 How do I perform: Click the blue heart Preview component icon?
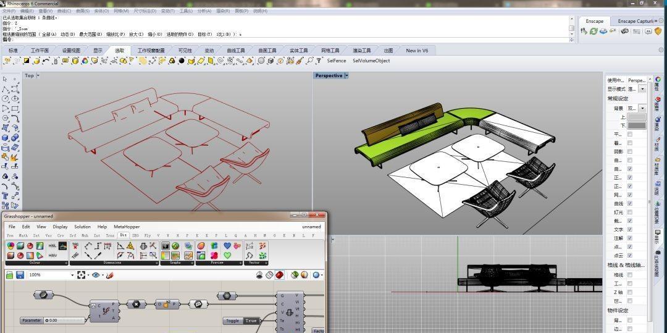227,246
